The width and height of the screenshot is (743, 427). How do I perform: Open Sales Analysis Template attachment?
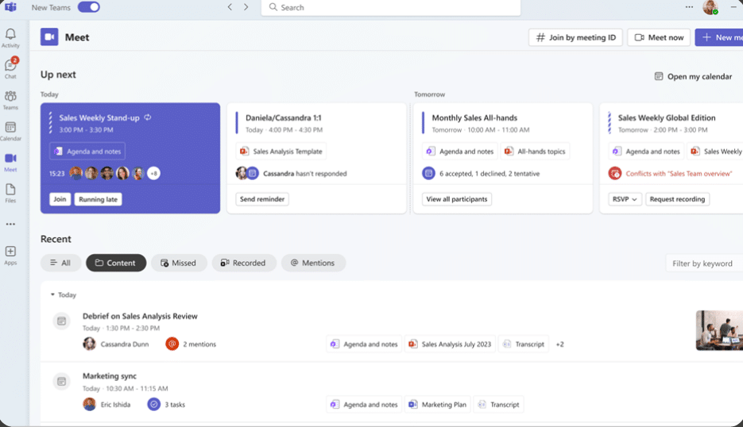tap(281, 152)
